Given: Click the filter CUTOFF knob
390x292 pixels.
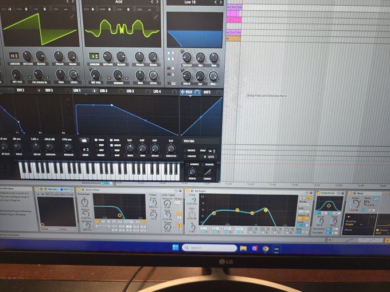Looking at the screenshot, I should coord(187,57).
